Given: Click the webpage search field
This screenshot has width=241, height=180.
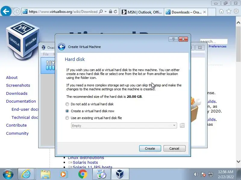Looking at the screenshot, I should (214, 41).
